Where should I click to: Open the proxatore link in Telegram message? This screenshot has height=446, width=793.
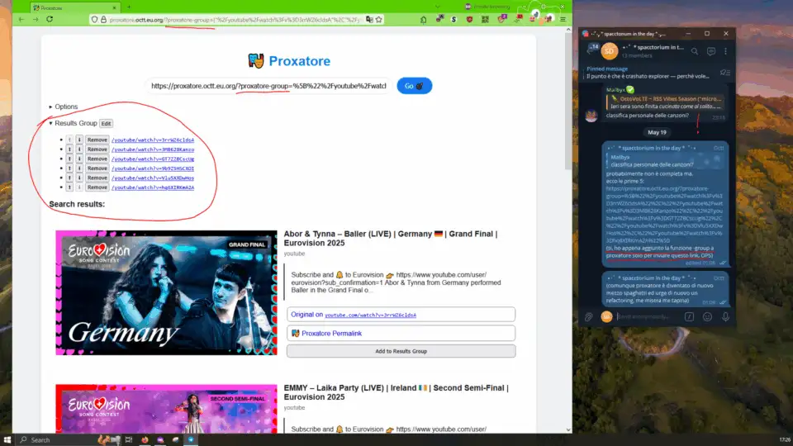pyautogui.click(x=664, y=215)
